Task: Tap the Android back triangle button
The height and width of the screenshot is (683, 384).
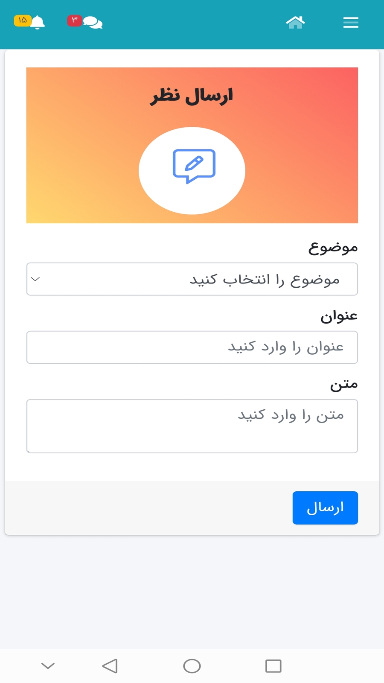Action: [x=110, y=666]
